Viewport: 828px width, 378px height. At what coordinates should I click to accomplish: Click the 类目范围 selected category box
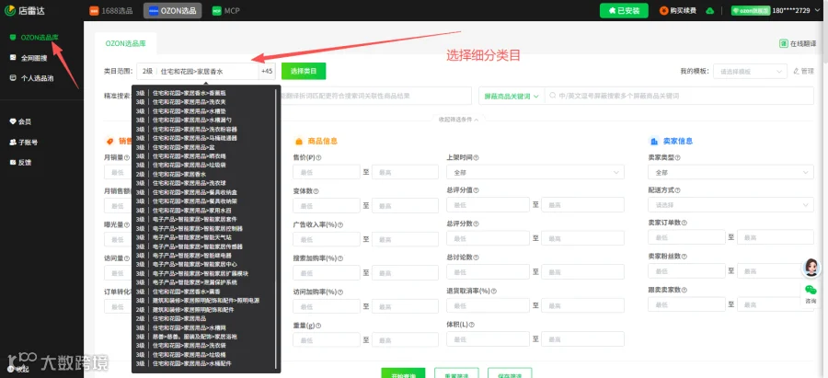tap(198, 71)
